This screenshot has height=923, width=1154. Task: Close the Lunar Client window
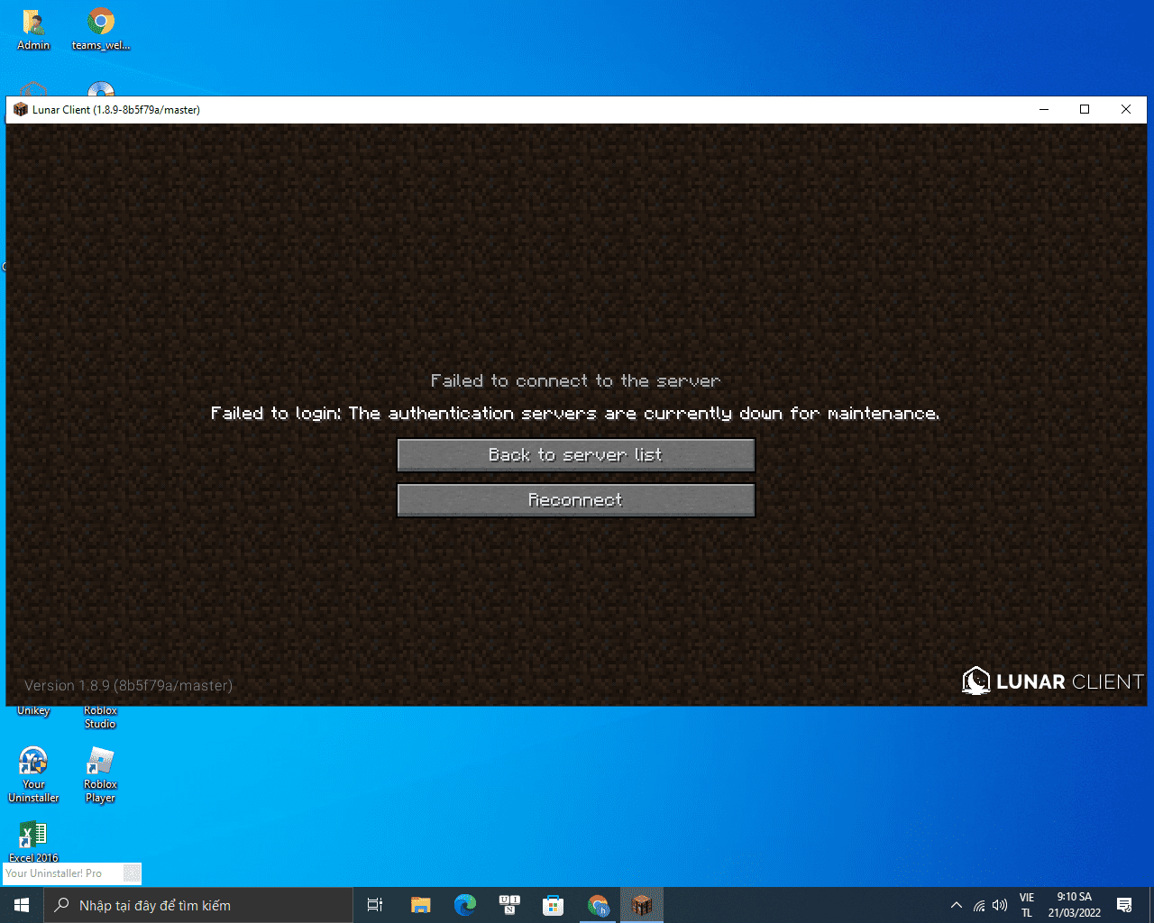pos(1126,109)
